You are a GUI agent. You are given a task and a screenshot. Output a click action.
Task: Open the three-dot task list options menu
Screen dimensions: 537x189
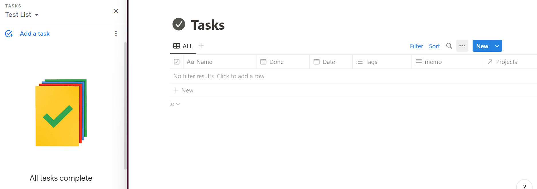pyautogui.click(x=116, y=34)
